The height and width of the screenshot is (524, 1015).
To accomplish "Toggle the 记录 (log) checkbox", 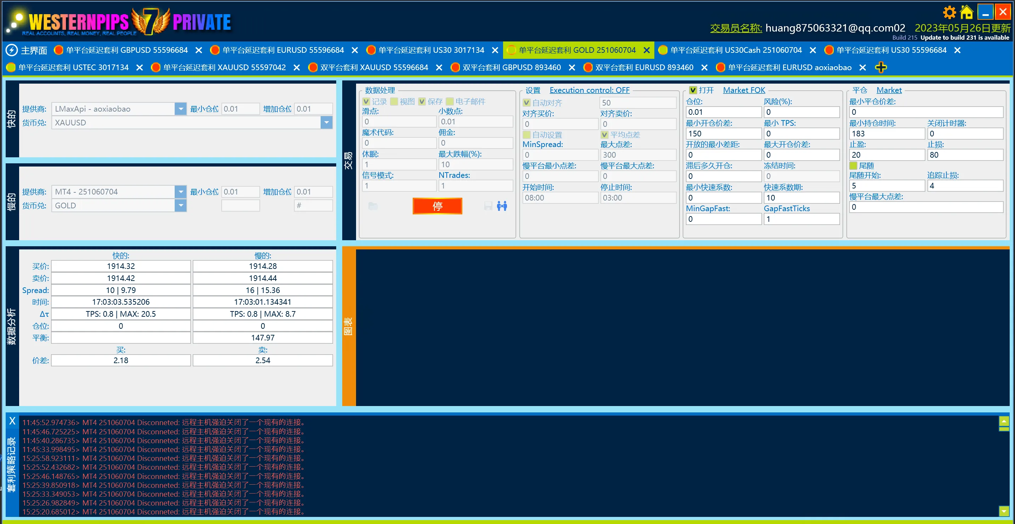I will coord(366,102).
